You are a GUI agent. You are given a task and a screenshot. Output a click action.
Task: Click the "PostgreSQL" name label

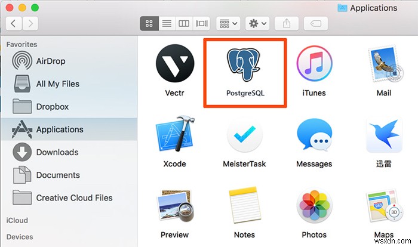point(245,93)
